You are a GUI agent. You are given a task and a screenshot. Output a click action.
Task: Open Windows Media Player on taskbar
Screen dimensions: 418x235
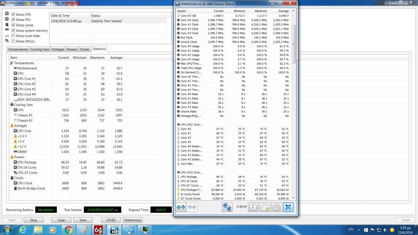coord(53,230)
